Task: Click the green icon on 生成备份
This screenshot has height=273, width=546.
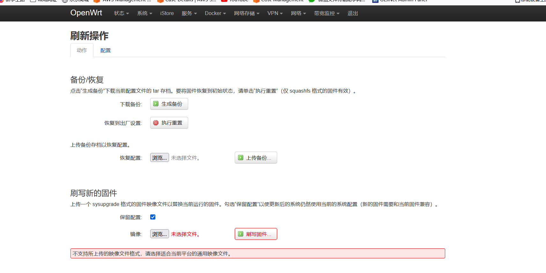Action: [x=156, y=104]
